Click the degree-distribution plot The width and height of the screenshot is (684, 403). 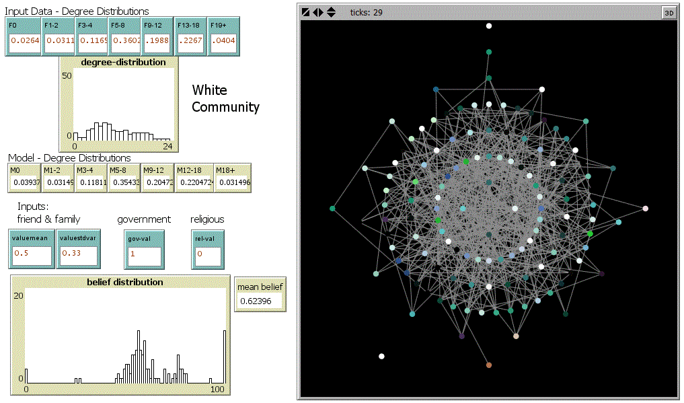pyautogui.click(x=118, y=104)
